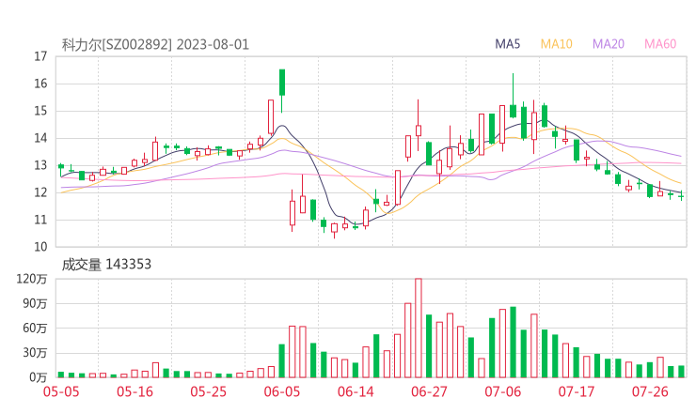Click the 10 price axis label
This screenshot has height=413, width=696.
(40, 247)
